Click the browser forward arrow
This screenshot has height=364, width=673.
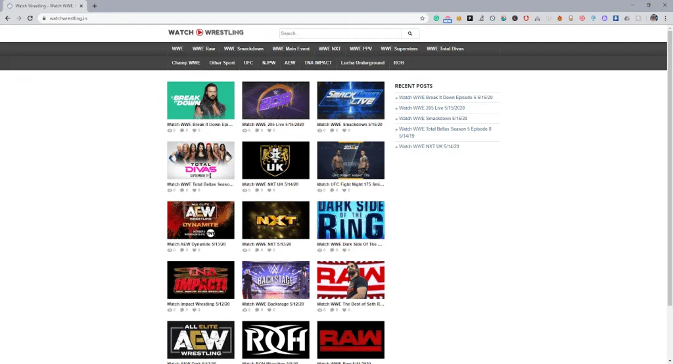18,18
